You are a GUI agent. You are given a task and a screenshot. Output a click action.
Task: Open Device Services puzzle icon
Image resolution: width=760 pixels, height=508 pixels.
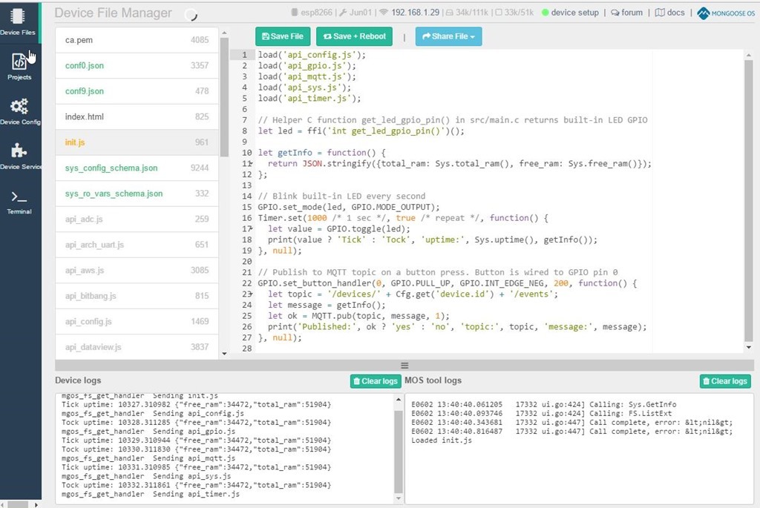click(19, 154)
